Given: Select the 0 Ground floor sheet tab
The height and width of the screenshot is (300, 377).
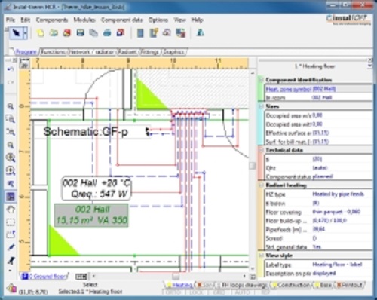Looking at the screenshot, I should (44, 277).
